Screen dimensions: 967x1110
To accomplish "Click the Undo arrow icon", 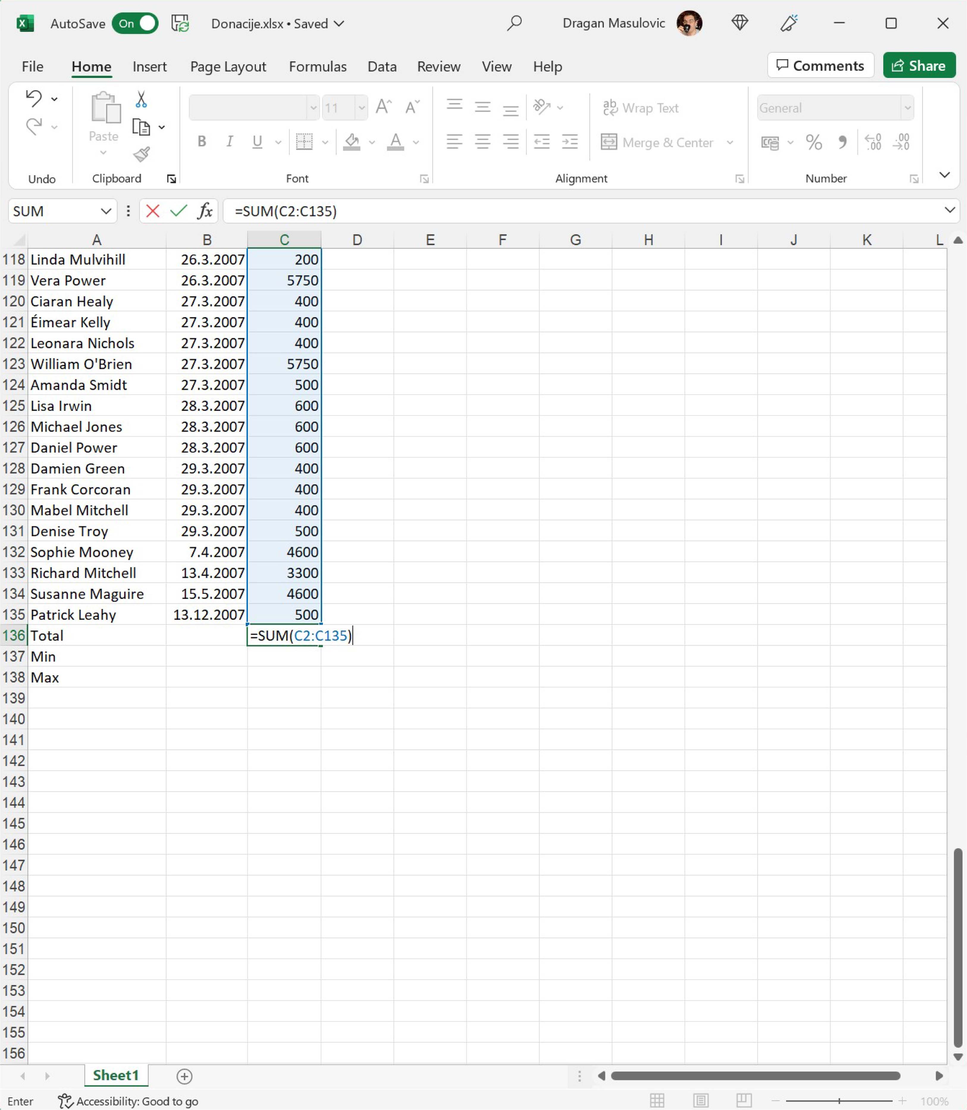I will click(x=34, y=98).
